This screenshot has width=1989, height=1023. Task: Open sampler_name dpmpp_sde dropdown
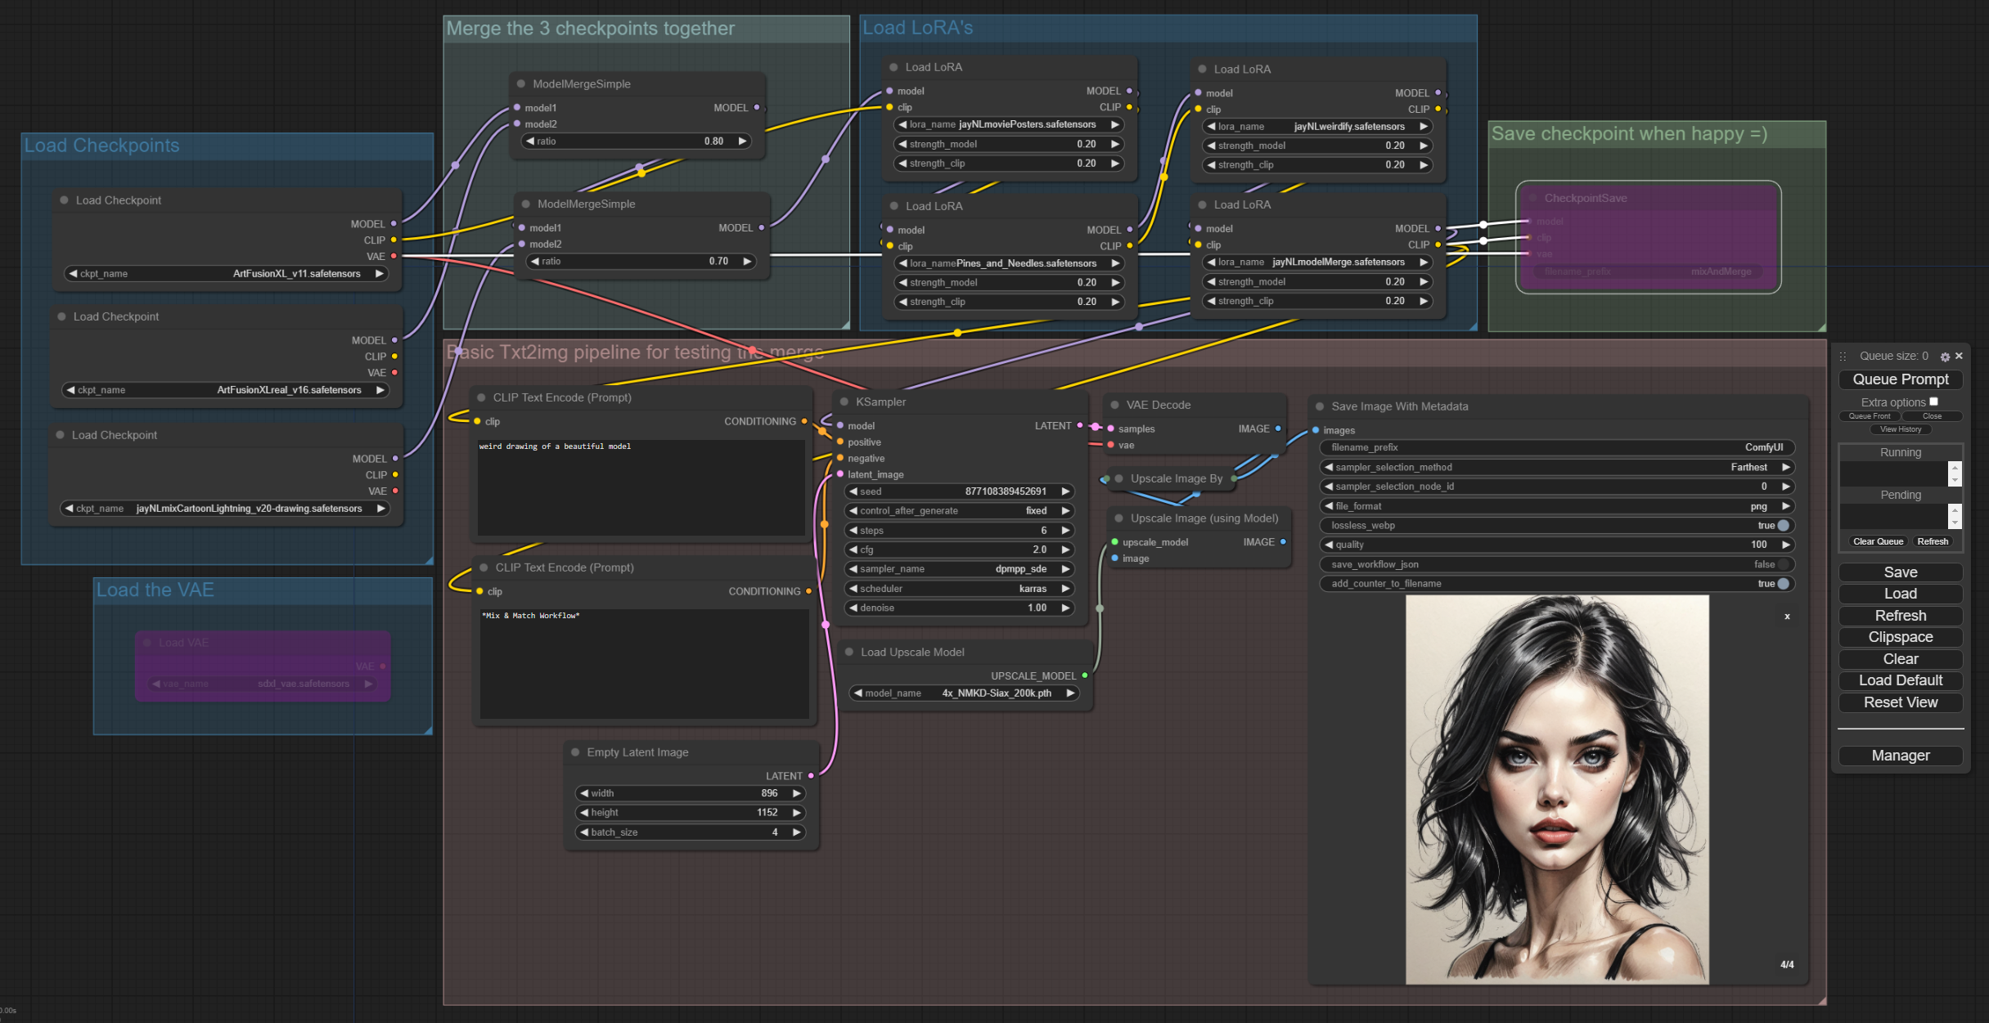(x=959, y=569)
